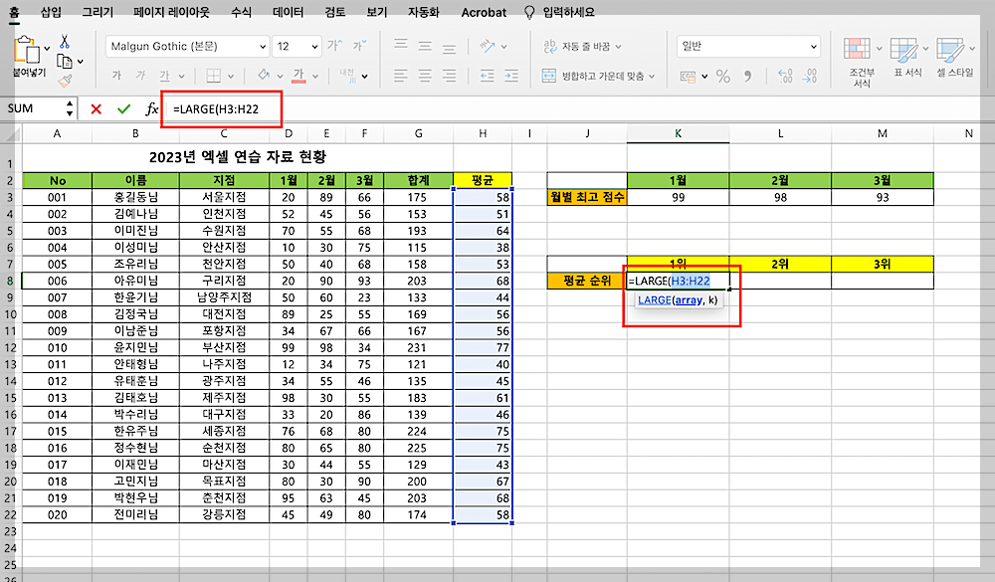Cancel formula entry with red X
This screenshot has height=582, width=995.
[x=97, y=109]
